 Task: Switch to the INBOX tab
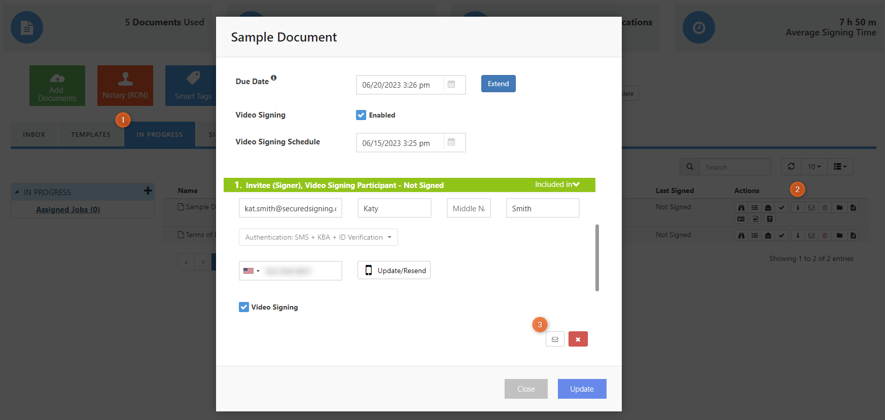tap(34, 134)
